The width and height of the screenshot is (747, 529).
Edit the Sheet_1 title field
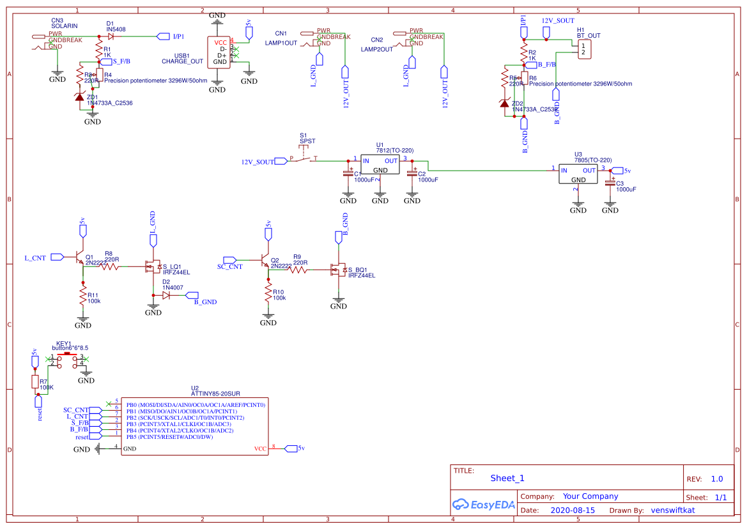click(505, 477)
